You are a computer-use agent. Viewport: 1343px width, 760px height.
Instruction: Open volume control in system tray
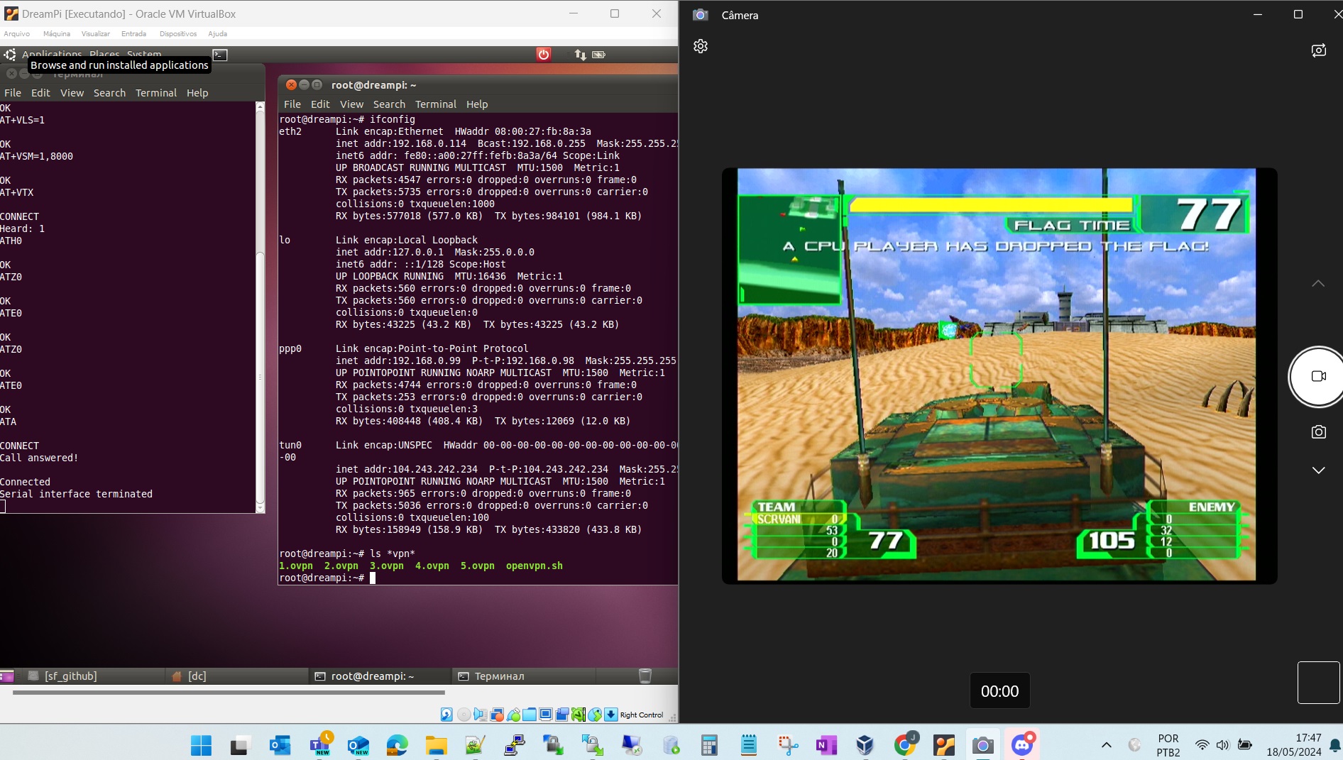pos(1222,745)
